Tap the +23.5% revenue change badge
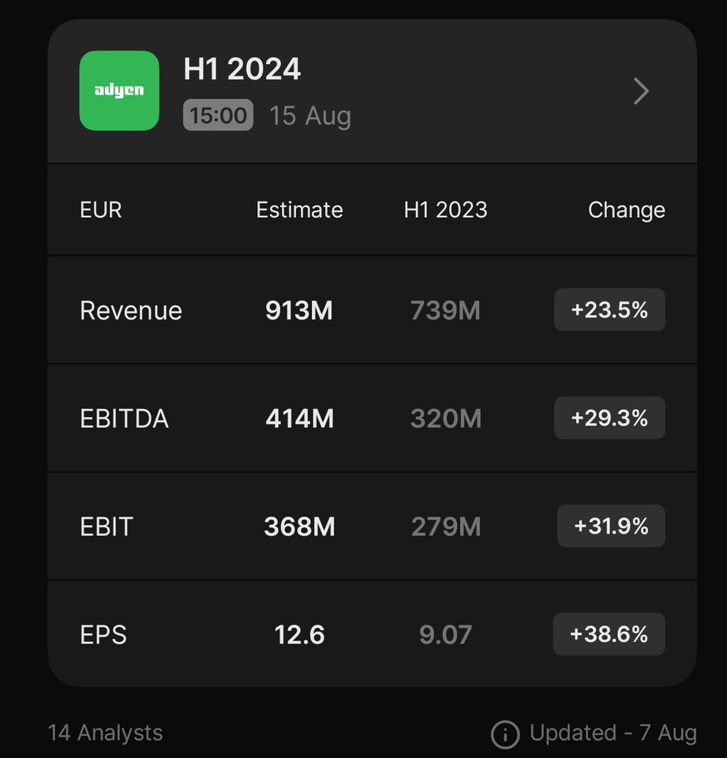727x758 pixels. 609,310
